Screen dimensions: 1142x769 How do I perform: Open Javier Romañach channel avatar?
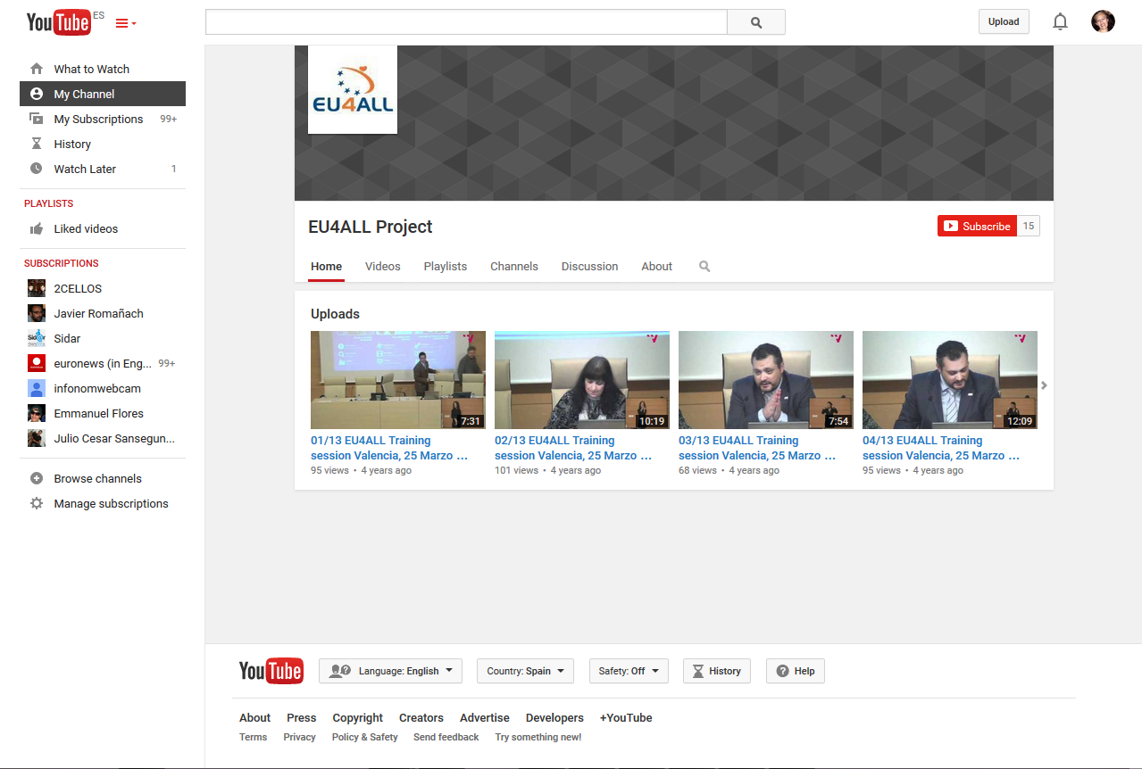pyautogui.click(x=37, y=313)
